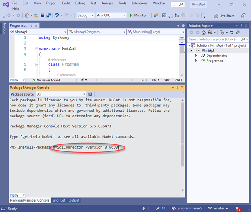Click the camera snapshot toolbar icon
The image size is (251, 212).
(x=164, y=15)
